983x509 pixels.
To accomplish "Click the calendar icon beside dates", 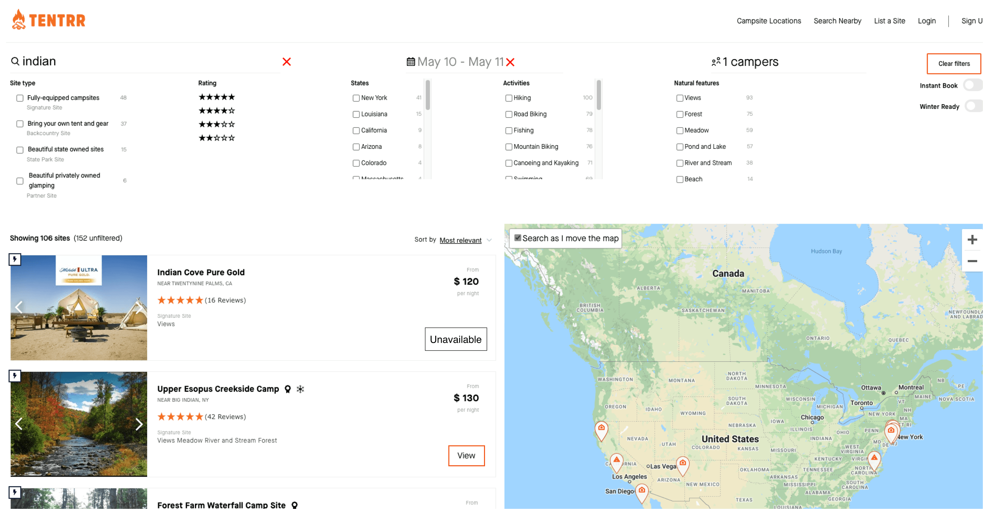I will point(411,62).
